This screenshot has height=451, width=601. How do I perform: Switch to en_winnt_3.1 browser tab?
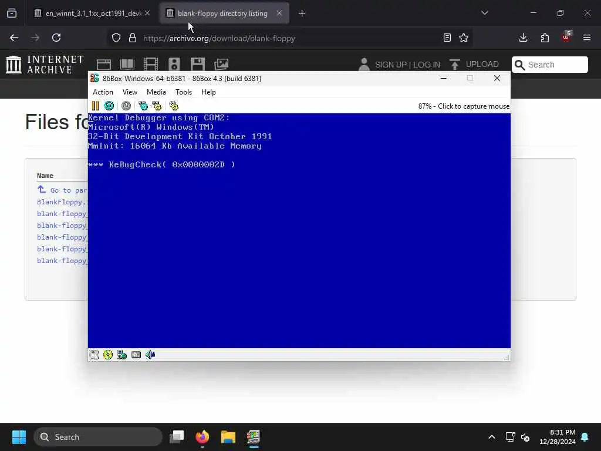(x=91, y=14)
